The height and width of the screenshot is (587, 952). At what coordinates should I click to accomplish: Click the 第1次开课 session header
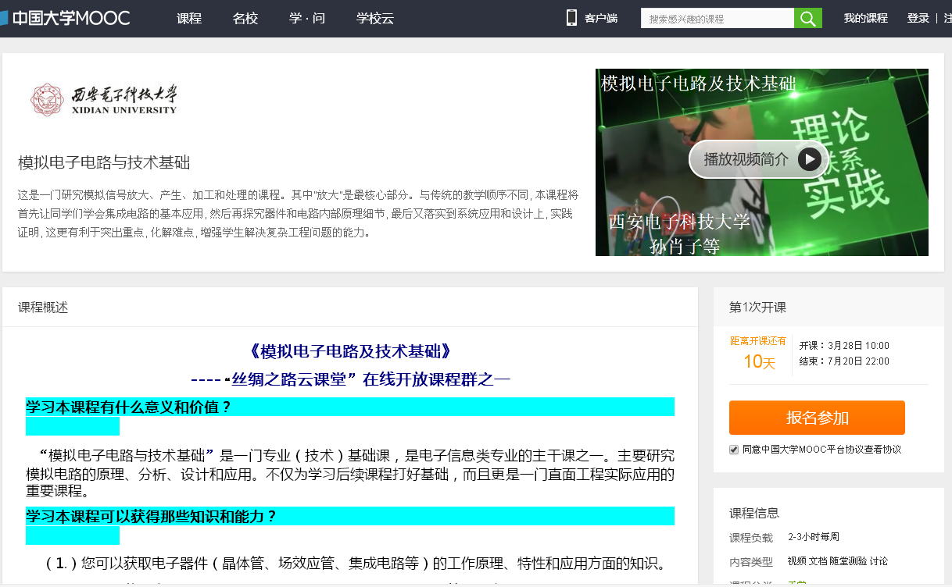[757, 308]
